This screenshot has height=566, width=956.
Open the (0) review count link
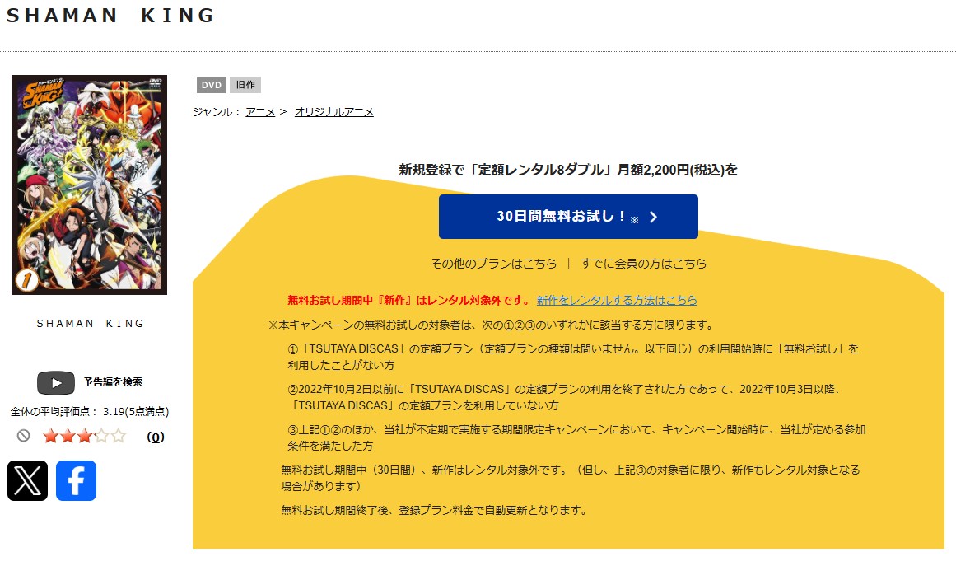coord(155,437)
